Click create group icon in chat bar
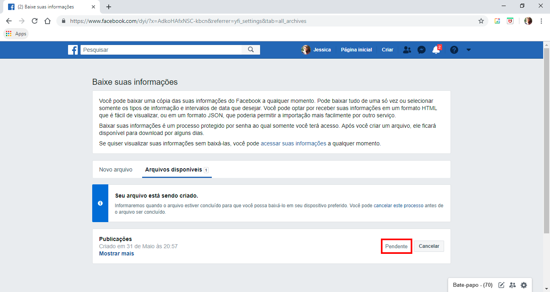Viewport: 550px width, 292px height. pyautogui.click(x=513, y=285)
